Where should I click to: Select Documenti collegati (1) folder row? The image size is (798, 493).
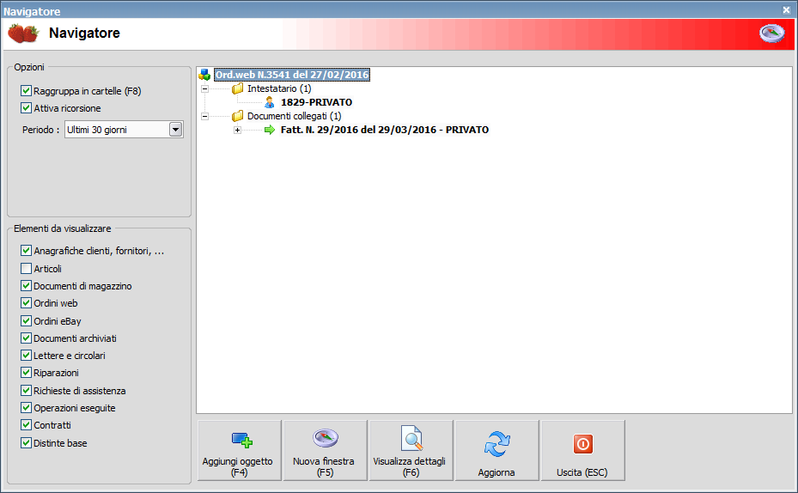point(294,116)
